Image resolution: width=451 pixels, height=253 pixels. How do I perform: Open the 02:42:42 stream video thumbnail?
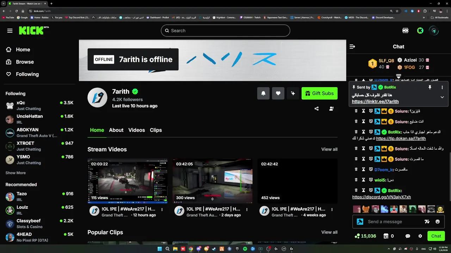pyautogui.click(x=297, y=181)
